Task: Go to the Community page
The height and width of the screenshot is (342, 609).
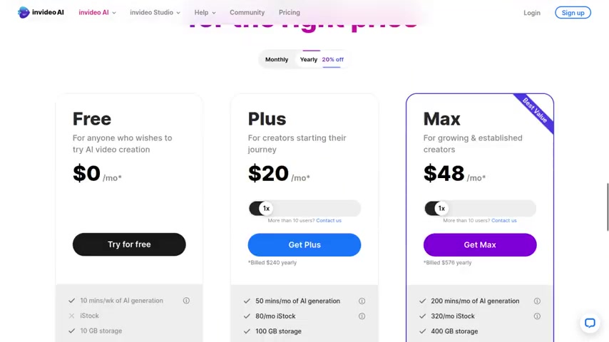Action: pyautogui.click(x=247, y=12)
